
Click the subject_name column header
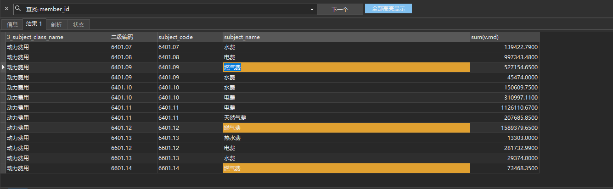(346, 37)
